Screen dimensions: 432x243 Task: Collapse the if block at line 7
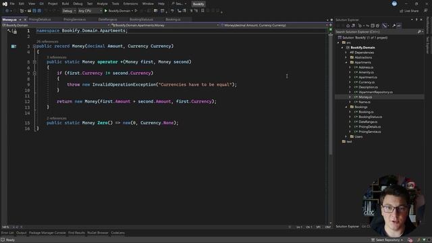[x=34, y=74]
